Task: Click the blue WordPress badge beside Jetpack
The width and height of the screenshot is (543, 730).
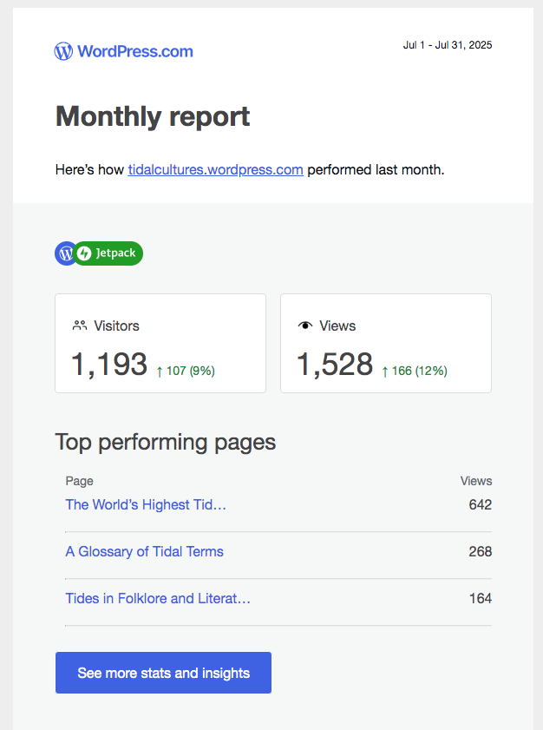Action: click(x=65, y=253)
